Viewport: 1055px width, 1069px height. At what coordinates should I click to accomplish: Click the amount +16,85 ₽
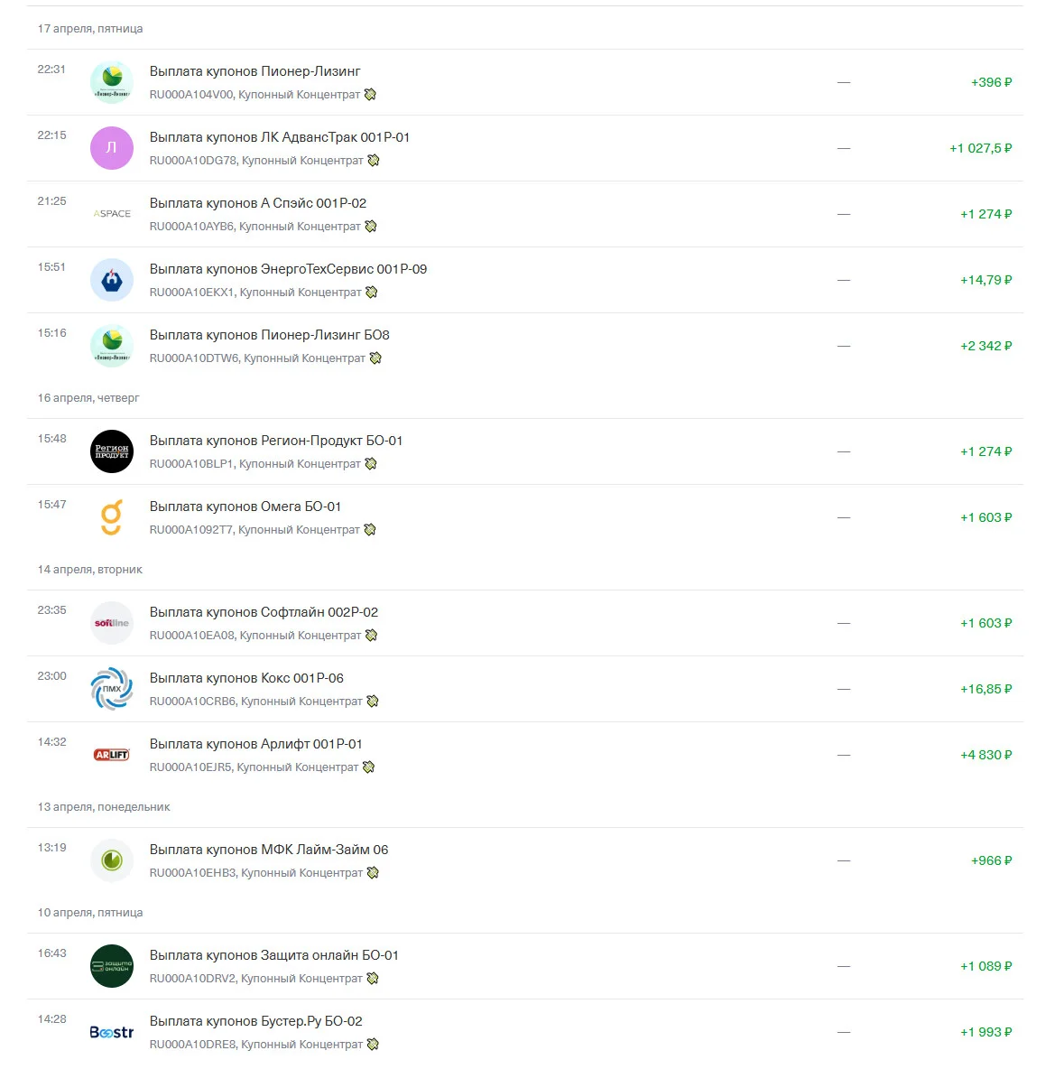coord(986,689)
